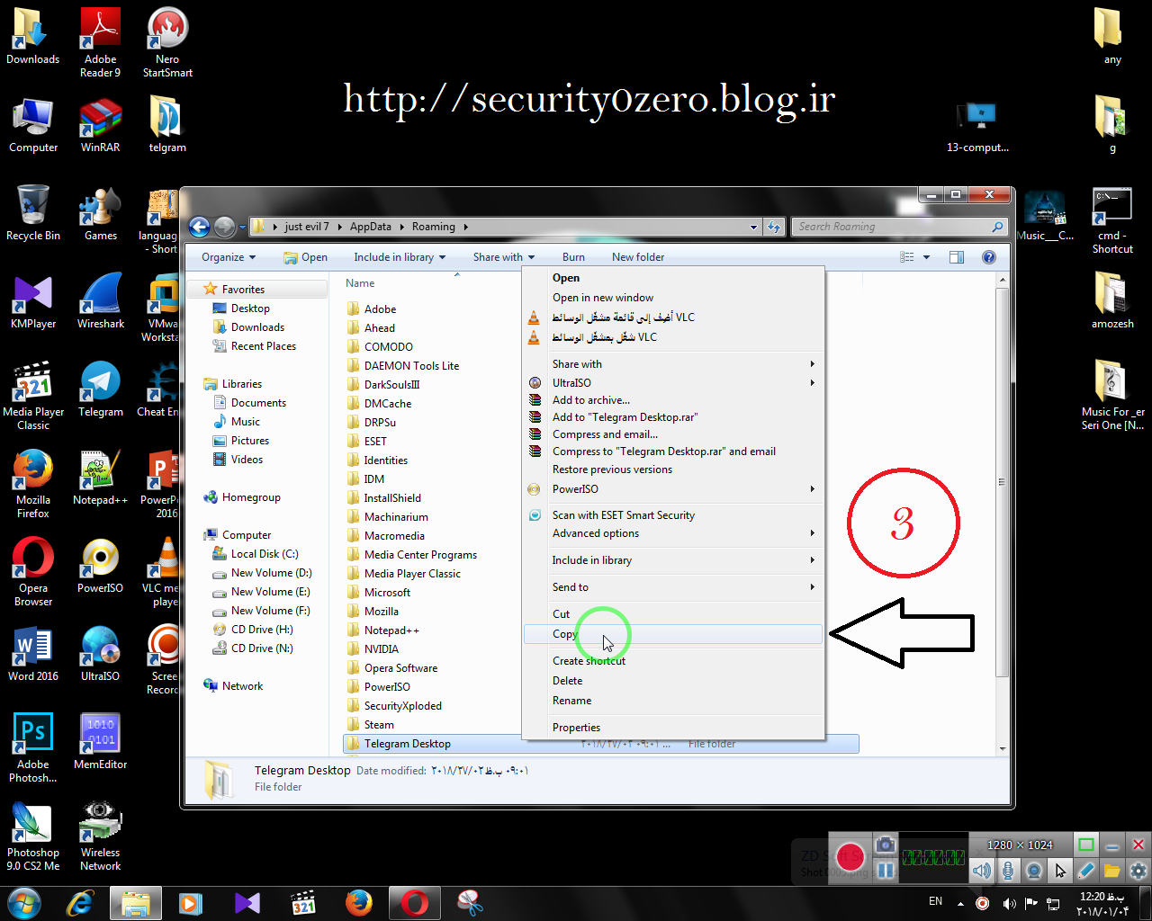Open PowerISO desktop shortcut
The height and width of the screenshot is (921, 1152).
[101, 566]
